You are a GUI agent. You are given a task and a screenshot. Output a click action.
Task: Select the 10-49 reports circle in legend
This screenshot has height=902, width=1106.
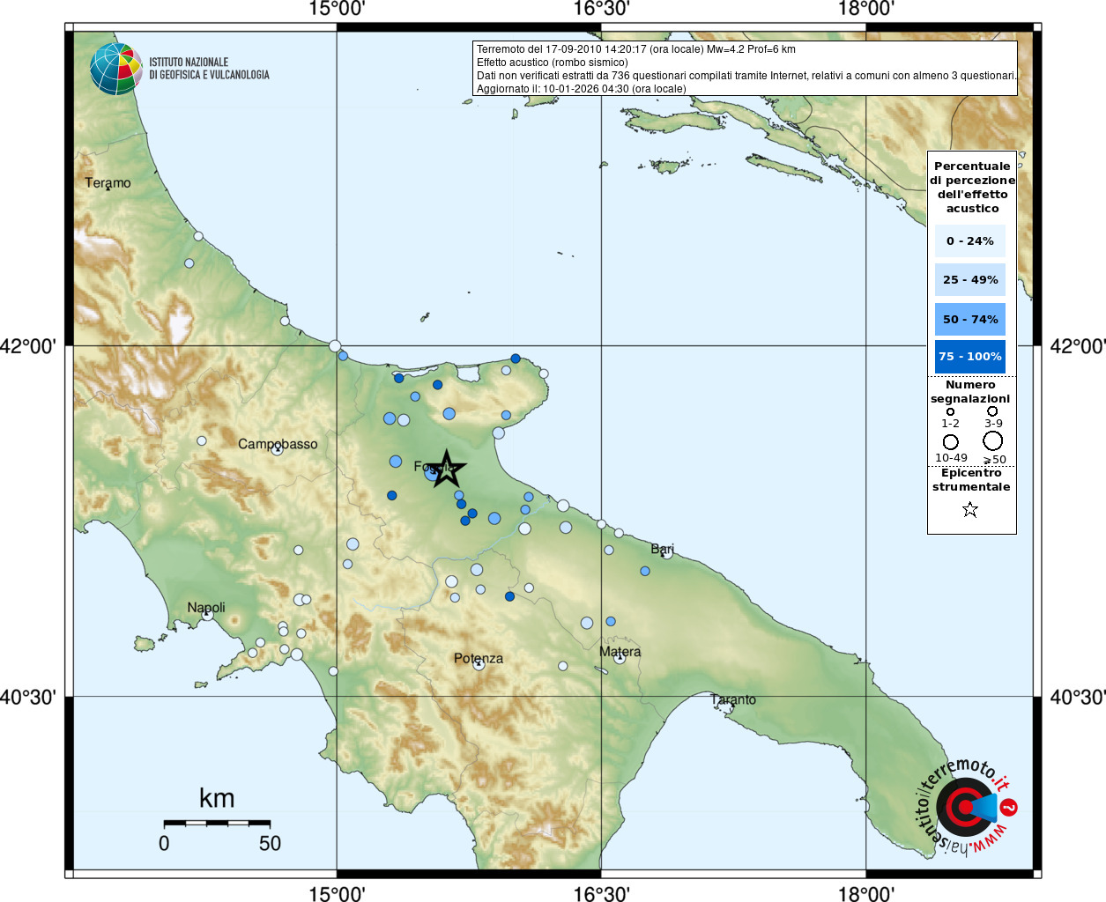pos(950,441)
